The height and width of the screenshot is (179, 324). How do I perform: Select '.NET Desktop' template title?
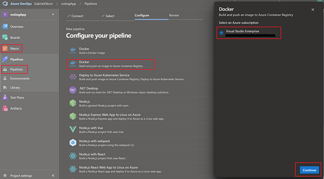88,88
